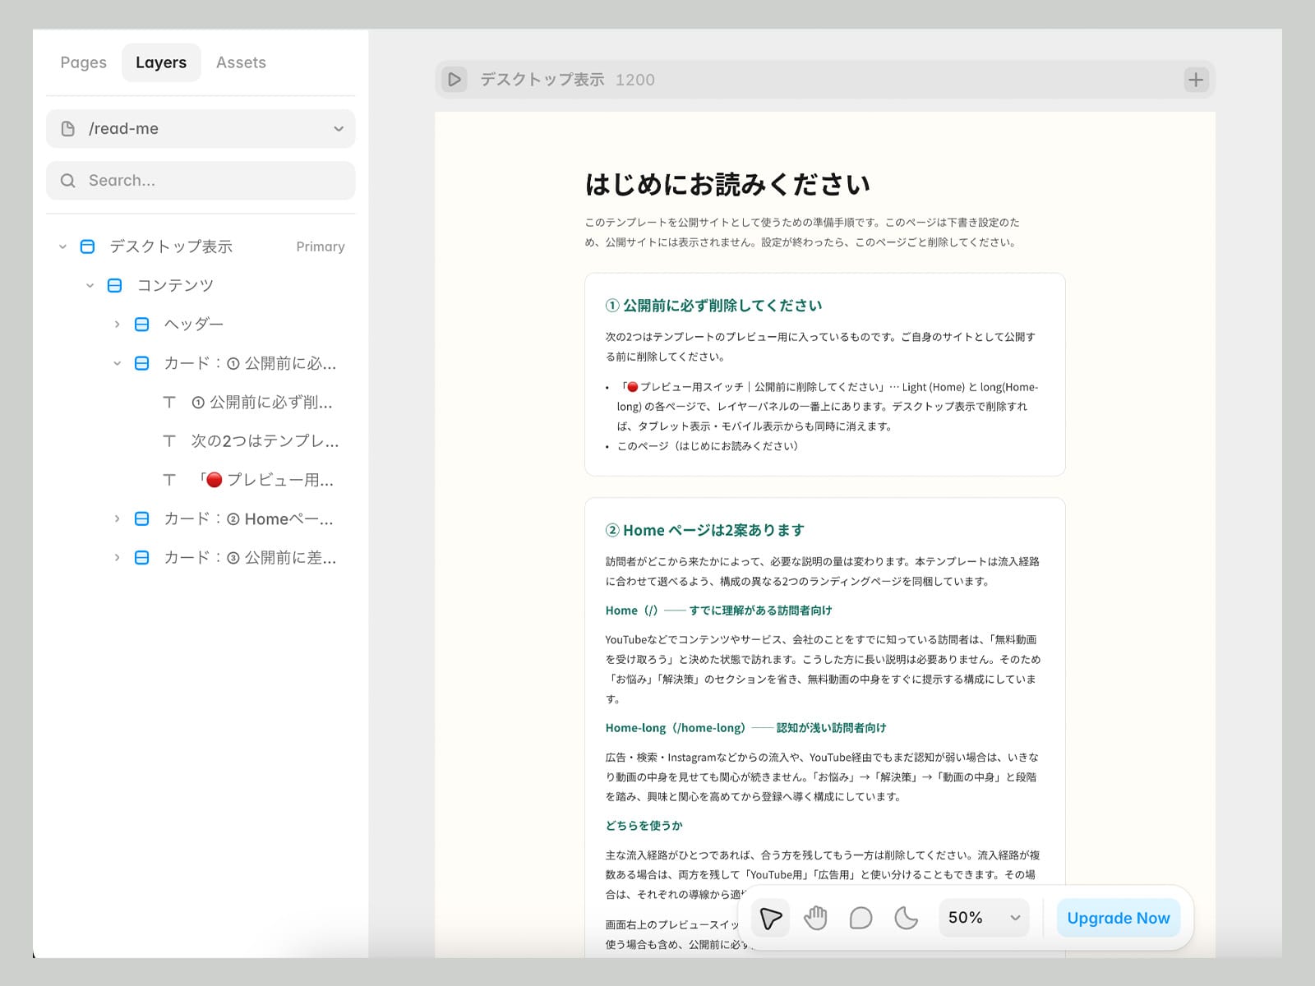Click the デスクトップ表示 1200 breakpoint label
The height and width of the screenshot is (986, 1315).
click(x=567, y=80)
